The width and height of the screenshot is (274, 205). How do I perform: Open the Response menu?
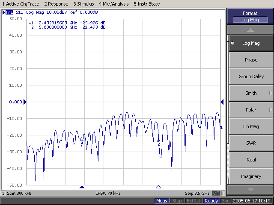[x=56, y=4]
